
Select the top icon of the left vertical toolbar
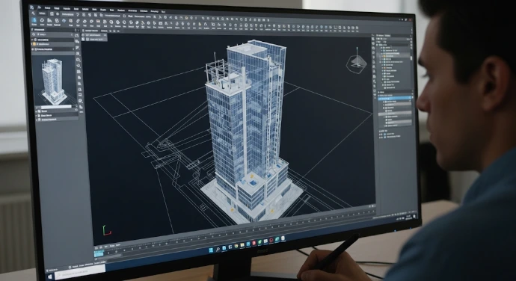[x=77, y=35]
